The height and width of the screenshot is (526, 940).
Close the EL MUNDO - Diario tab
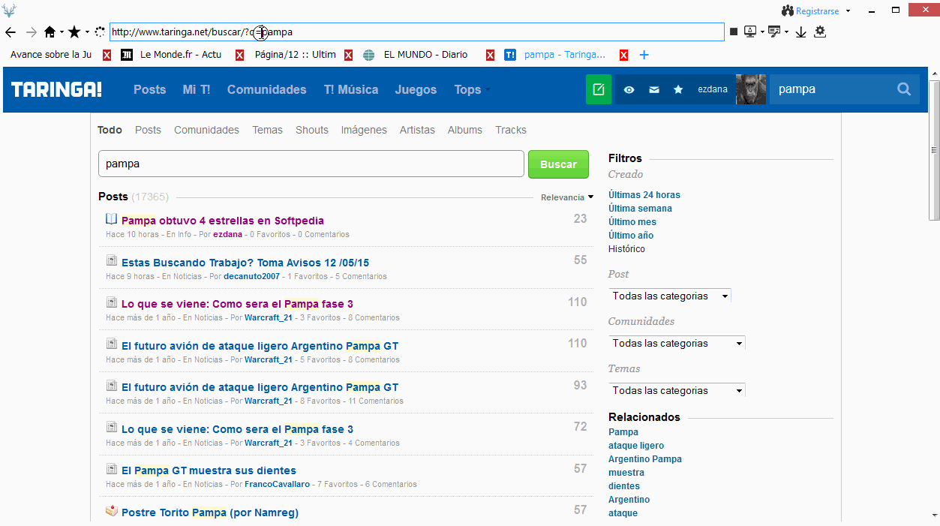(490, 55)
